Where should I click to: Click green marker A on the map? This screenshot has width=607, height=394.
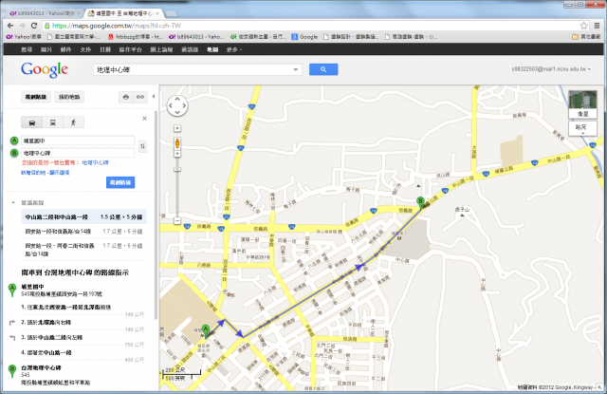[206, 330]
